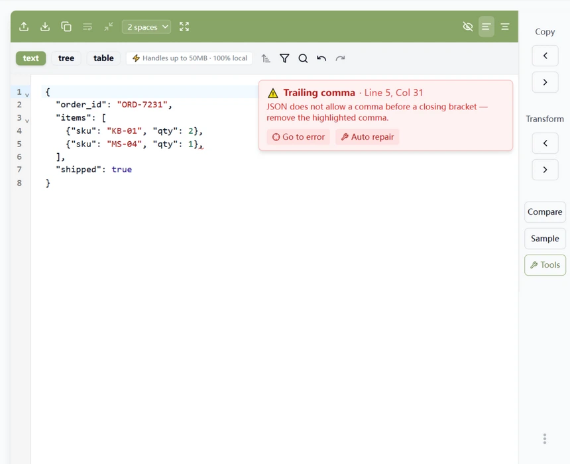
Task: Open the Tools button
Action: 545,265
